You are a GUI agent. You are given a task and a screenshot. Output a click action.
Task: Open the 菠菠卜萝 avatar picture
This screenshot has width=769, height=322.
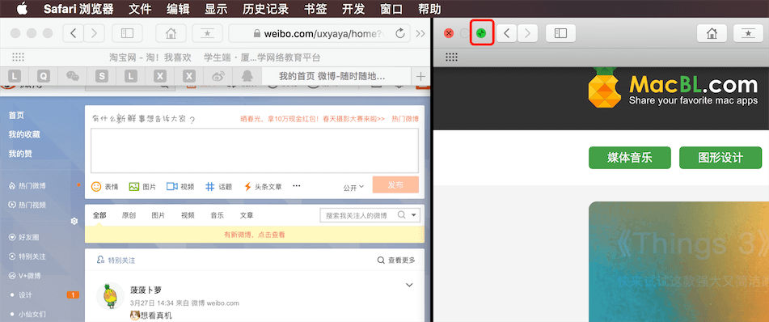point(110,296)
